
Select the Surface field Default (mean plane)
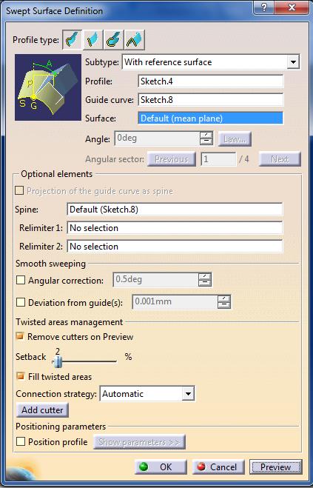pos(211,118)
